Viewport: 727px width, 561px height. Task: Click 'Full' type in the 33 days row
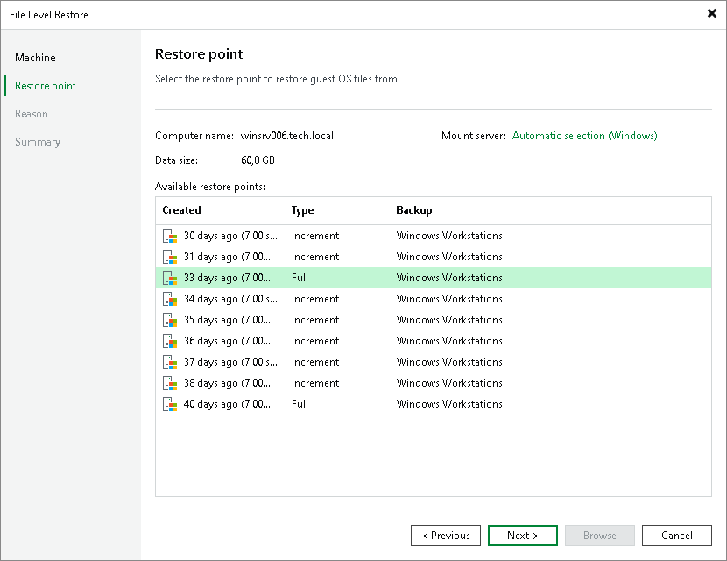(300, 278)
